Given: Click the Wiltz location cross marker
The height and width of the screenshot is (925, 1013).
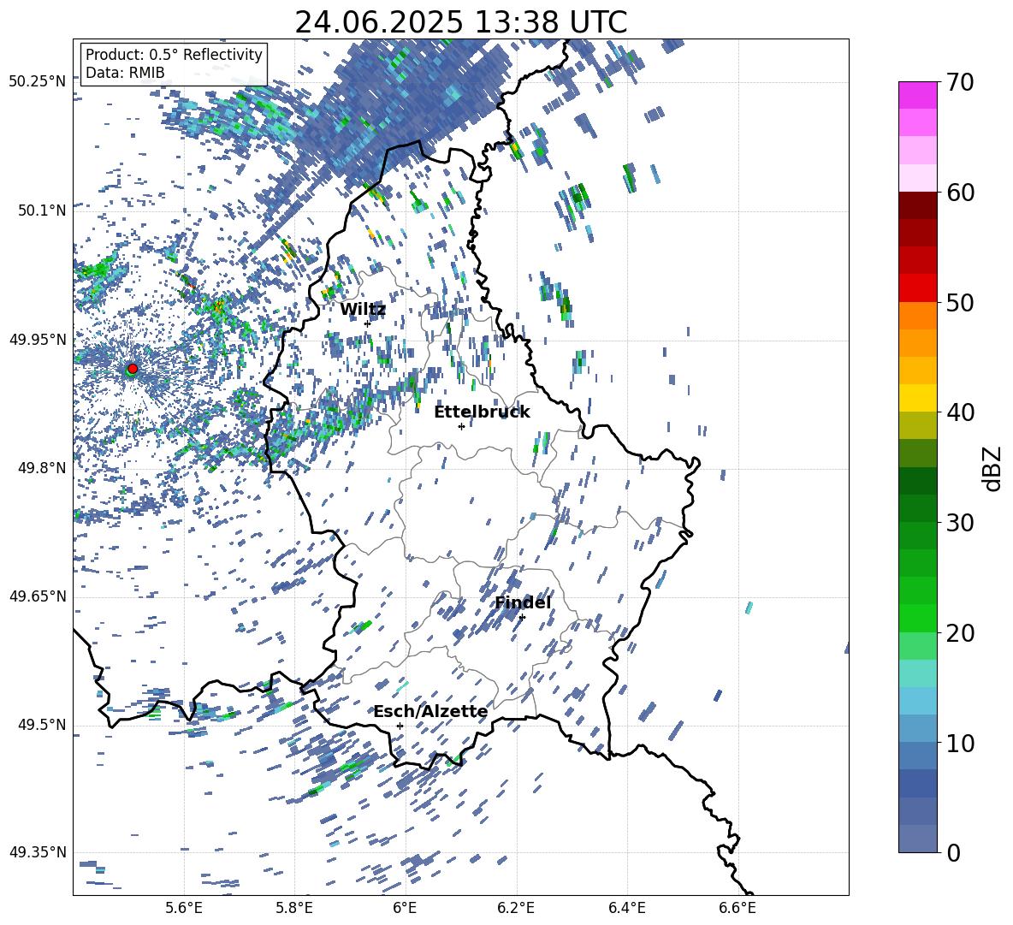Looking at the screenshot, I should [368, 323].
